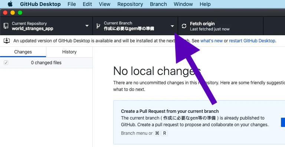Open the File menu
The width and height of the screenshot is (285, 147).
72,4
